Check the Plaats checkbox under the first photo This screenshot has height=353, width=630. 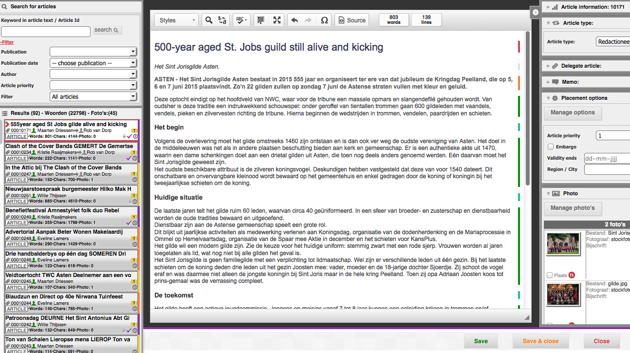549,275
